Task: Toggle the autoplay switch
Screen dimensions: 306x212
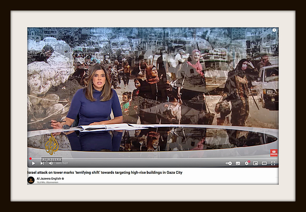Action: pyautogui.click(x=228, y=163)
